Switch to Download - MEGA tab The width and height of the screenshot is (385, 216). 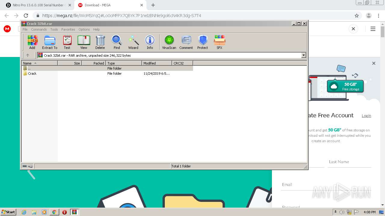110,5
